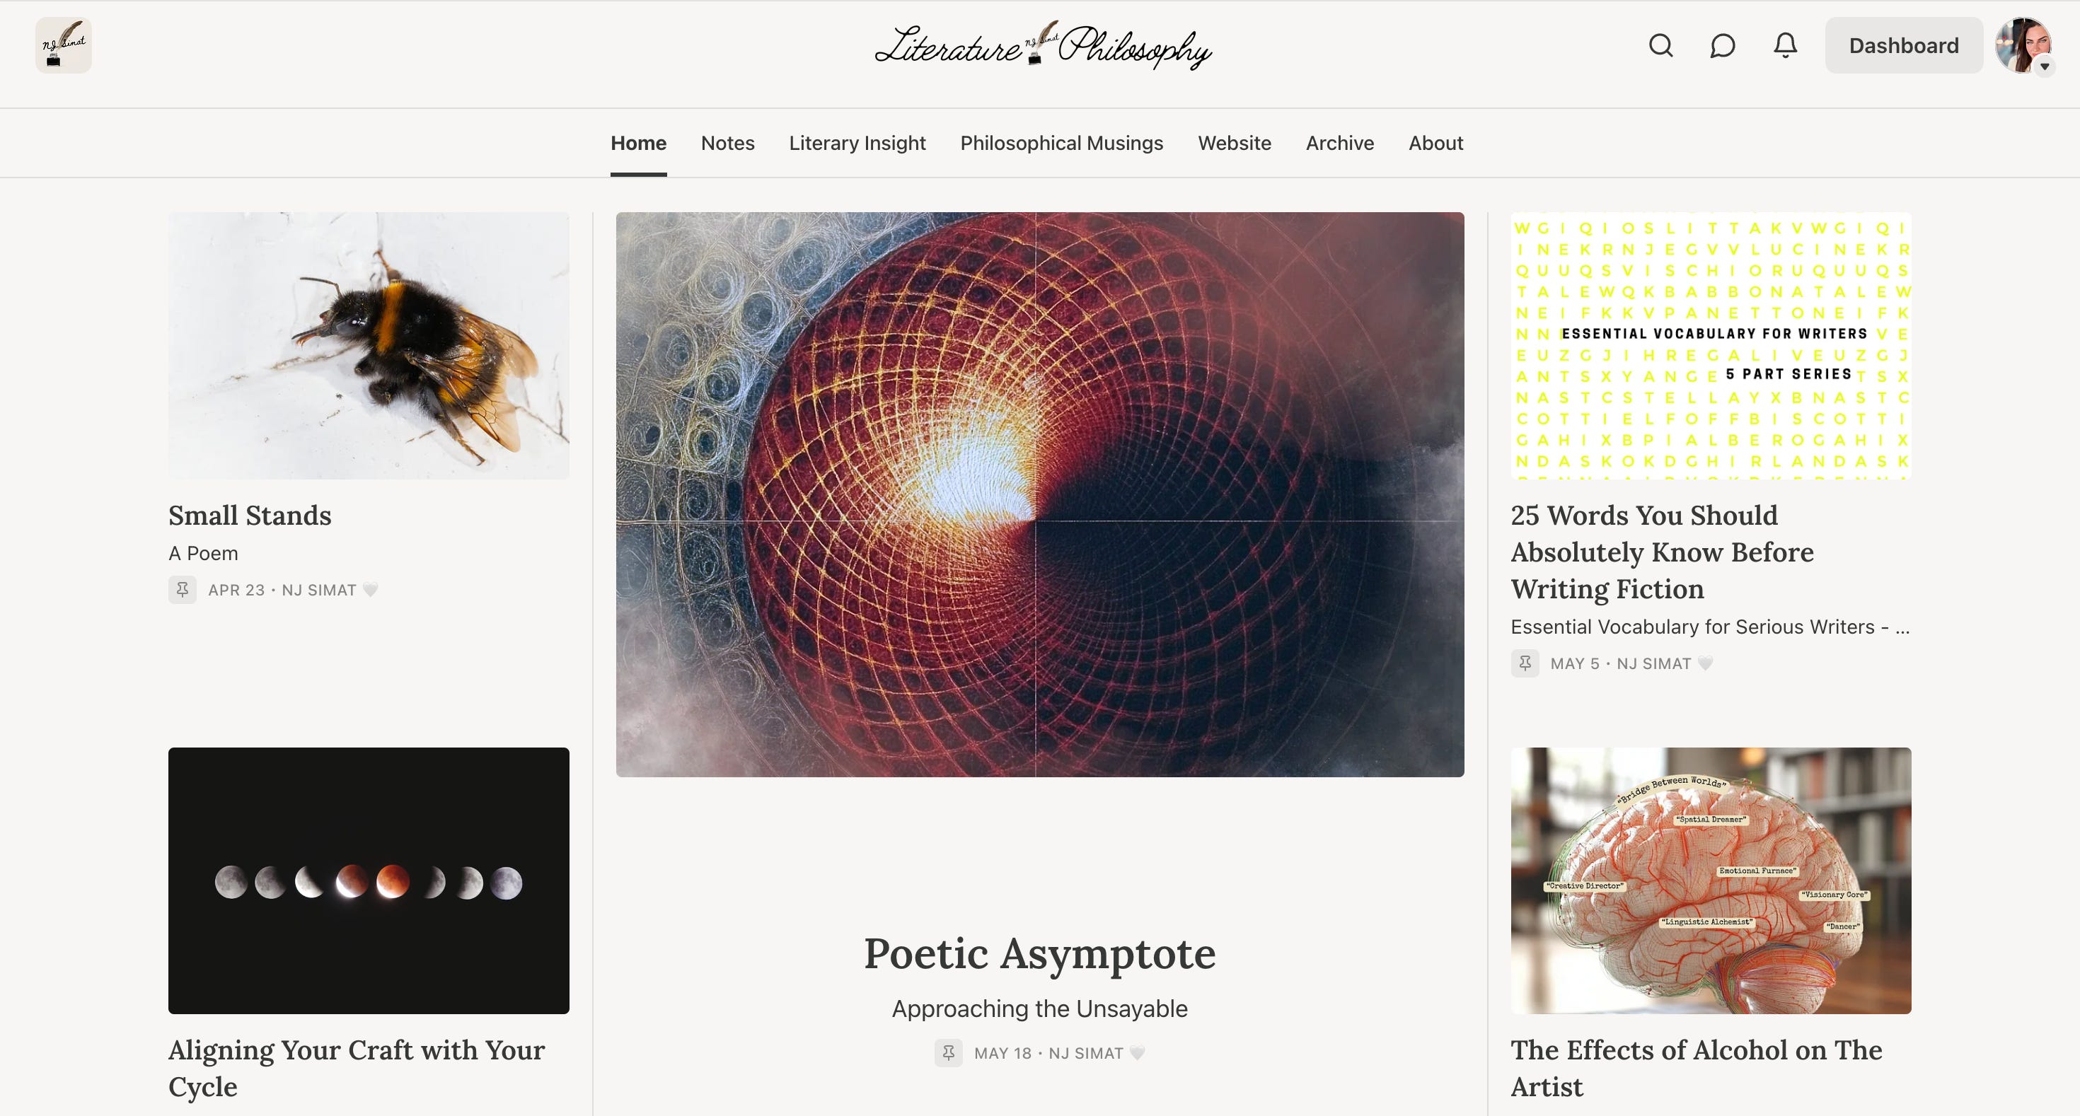Open the bumblebee Small Stands thumbnail
The width and height of the screenshot is (2080, 1116).
(x=368, y=345)
